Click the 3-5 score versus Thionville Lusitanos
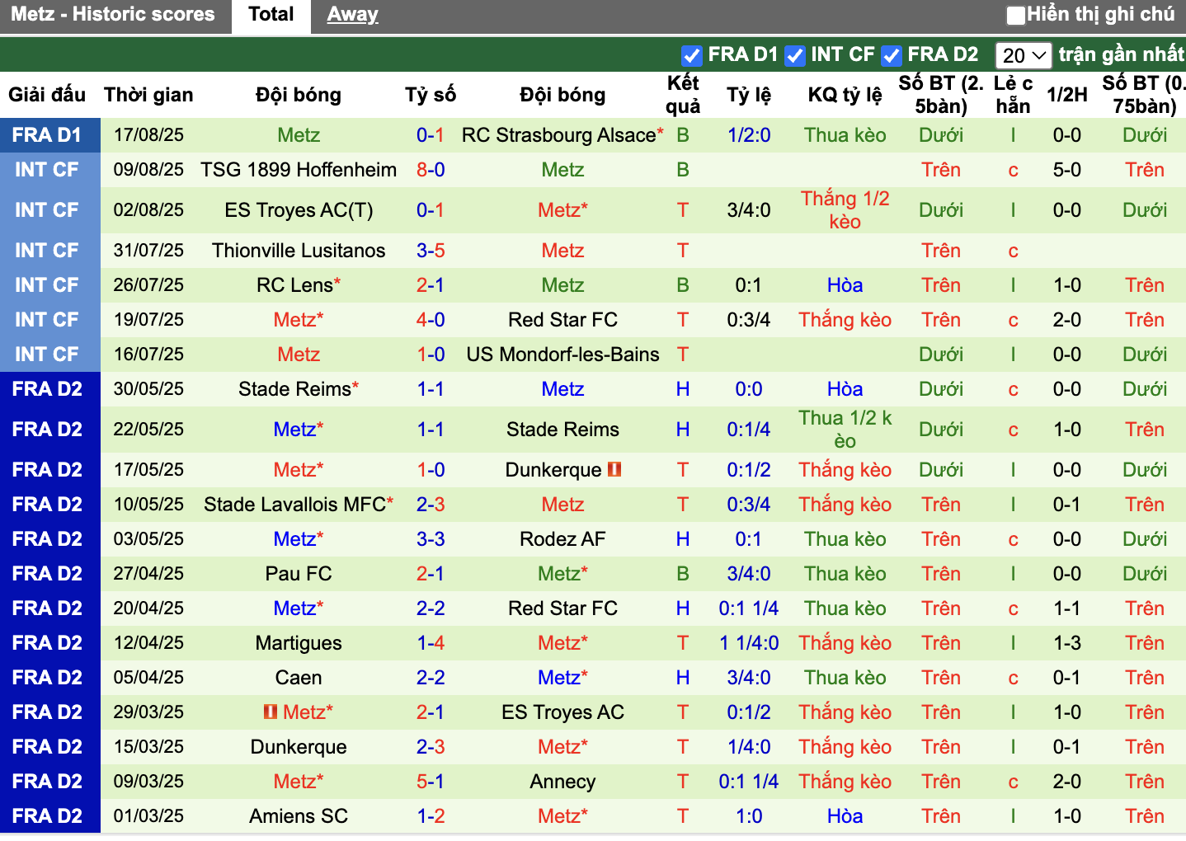 431,251
